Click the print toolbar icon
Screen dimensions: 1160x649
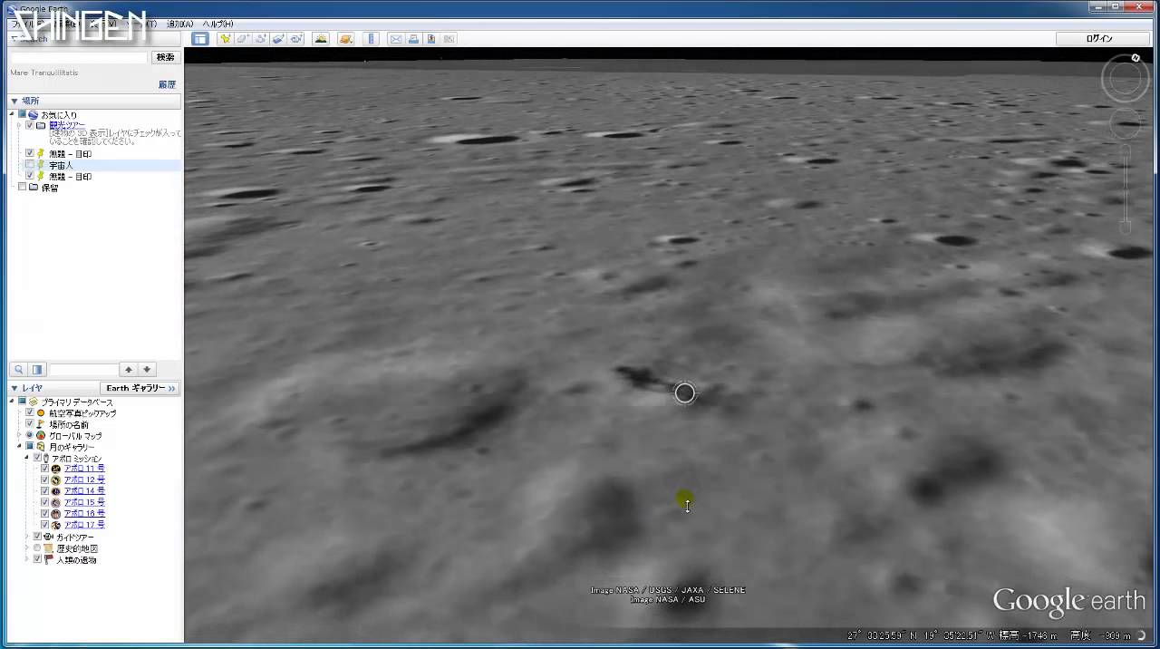click(413, 39)
